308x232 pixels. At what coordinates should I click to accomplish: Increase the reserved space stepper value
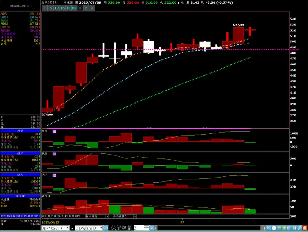147,227
